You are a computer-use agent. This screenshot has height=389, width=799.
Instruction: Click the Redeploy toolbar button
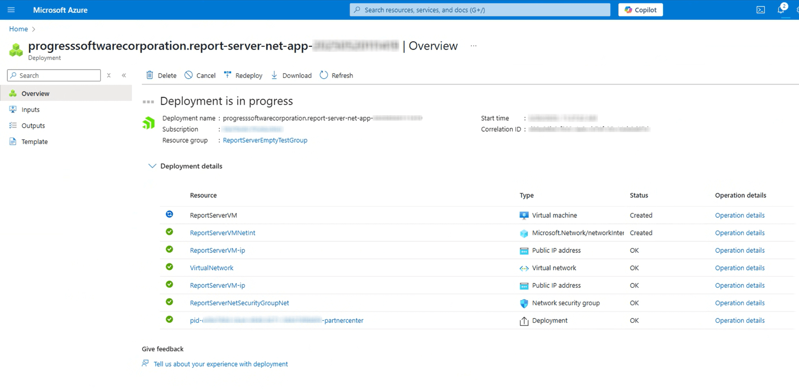(x=243, y=75)
